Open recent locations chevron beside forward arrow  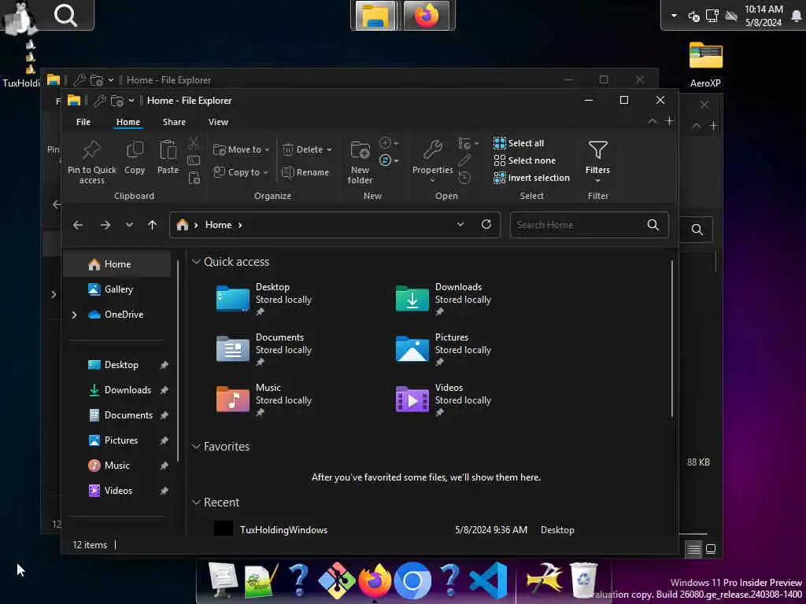130,225
